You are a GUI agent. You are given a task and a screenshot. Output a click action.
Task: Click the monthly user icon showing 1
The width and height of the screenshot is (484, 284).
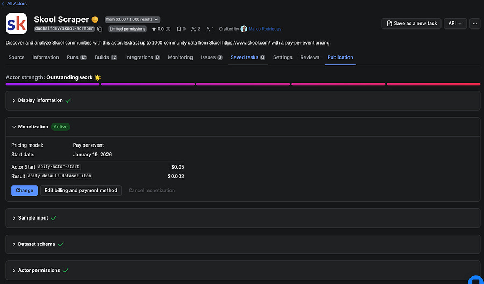coord(208,29)
